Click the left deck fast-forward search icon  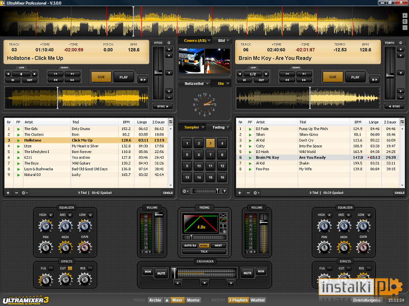(72, 80)
